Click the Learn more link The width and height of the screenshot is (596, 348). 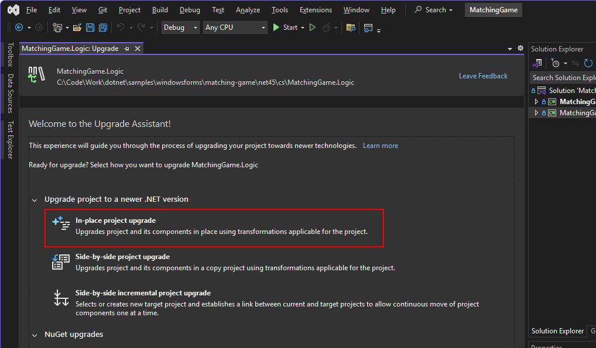coord(381,146)
